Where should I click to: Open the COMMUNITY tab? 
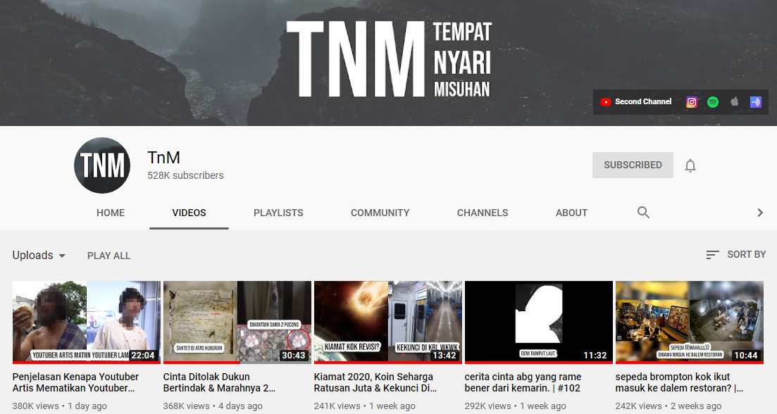point(380,212)
